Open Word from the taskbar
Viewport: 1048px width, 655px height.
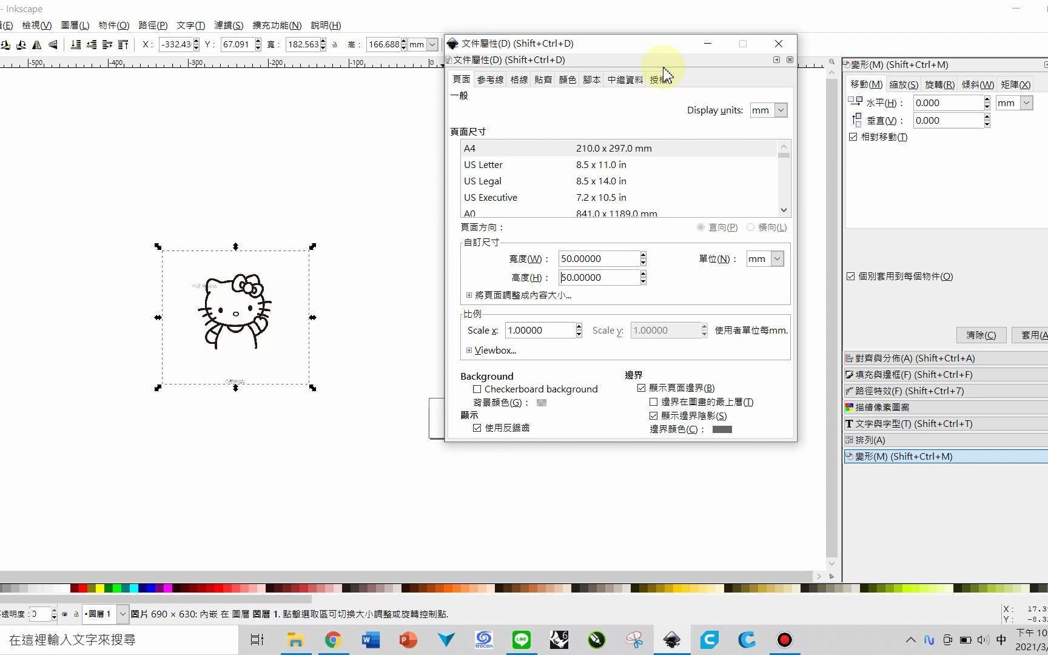pyautogui.click(x=371, y=640)
